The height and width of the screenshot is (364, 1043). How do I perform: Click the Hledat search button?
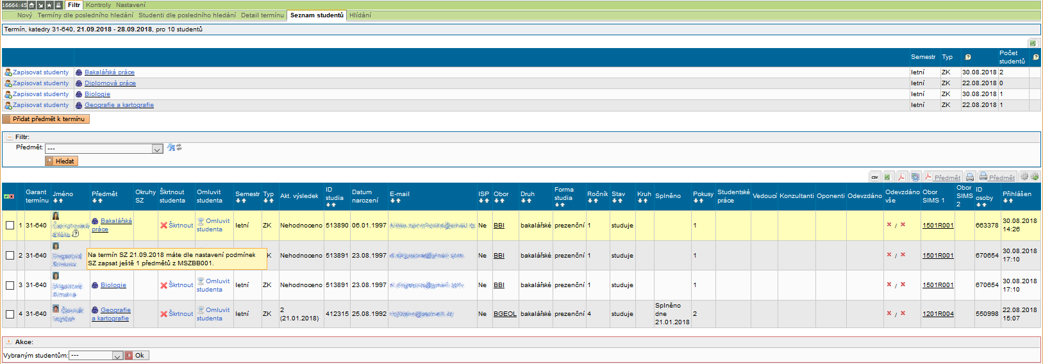pos(62,161)
